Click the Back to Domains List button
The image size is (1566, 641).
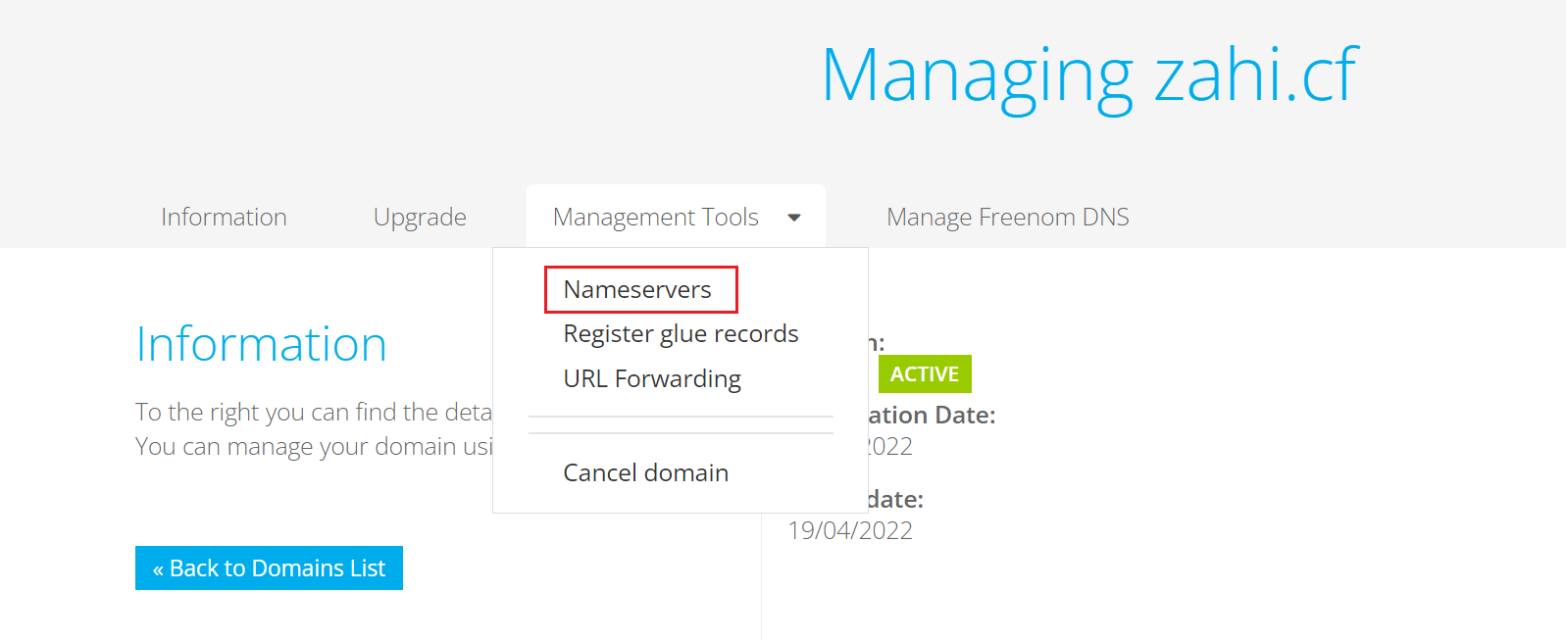[x=269, y=568]
